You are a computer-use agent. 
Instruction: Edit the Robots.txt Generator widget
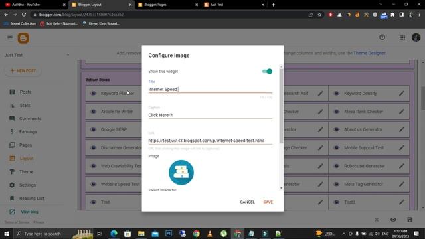(x=401, y=166)
